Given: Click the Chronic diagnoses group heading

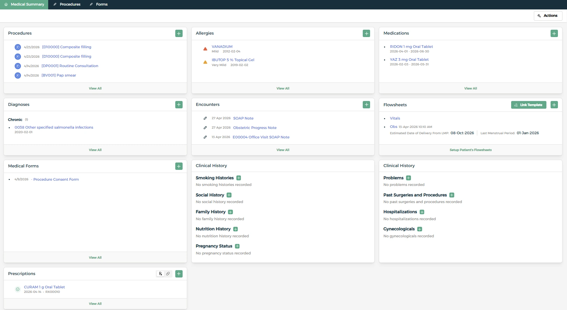Looking at the screenshot, I should pos(15,120).
